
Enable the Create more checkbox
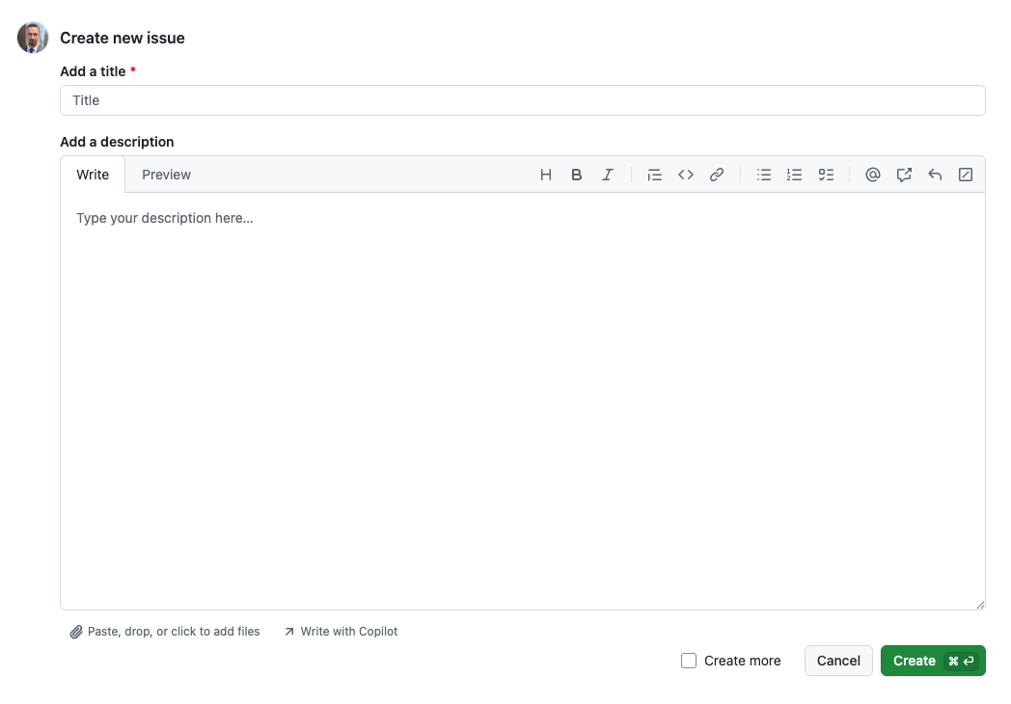[689, 661]
